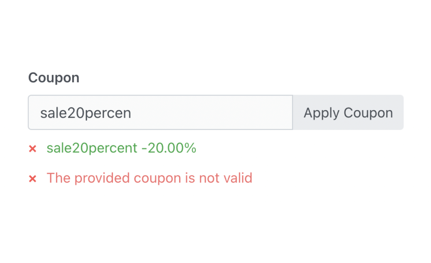
Task: Place cursor in the "sale20percen" text box
Action: [x=160, y=113]
